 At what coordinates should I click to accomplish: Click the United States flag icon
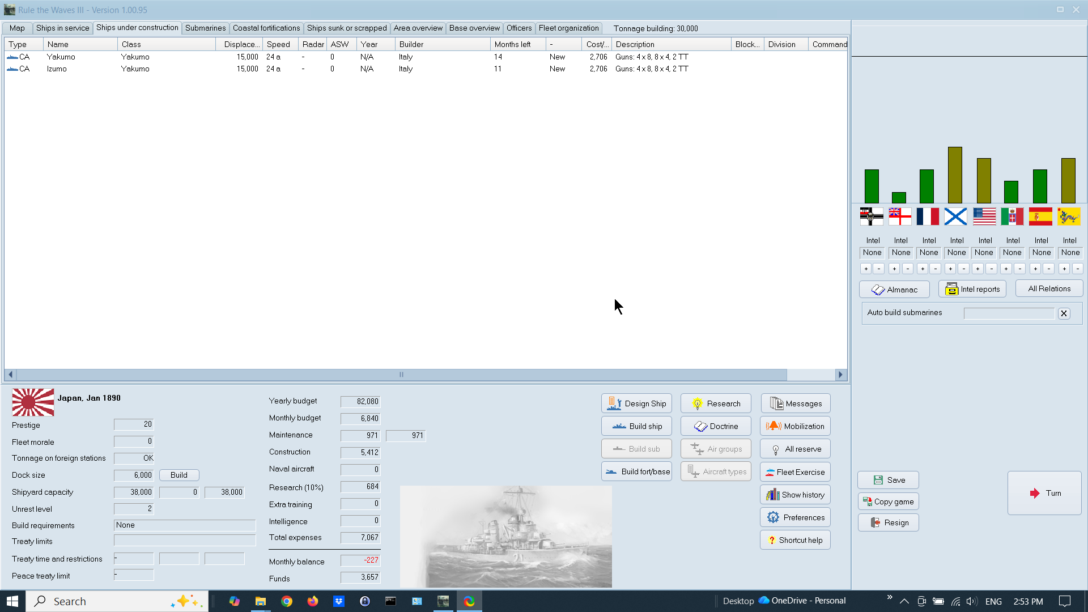pos(984,216)
